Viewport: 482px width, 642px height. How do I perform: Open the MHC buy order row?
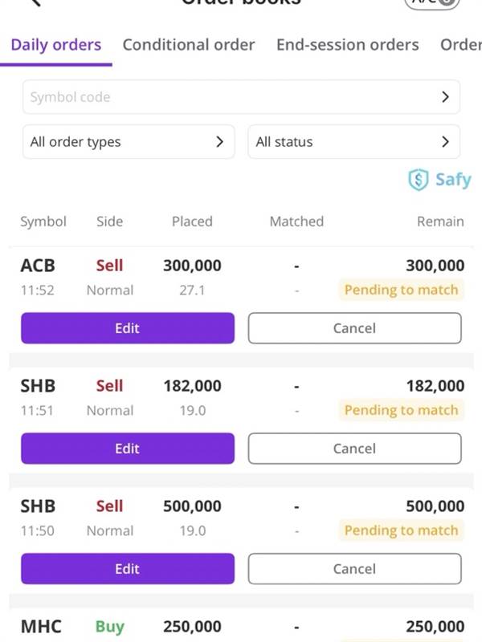(242, 627)
